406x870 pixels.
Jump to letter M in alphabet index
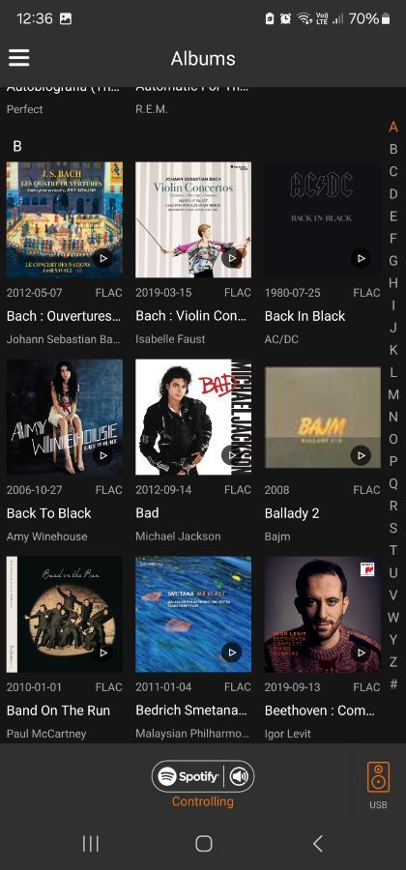coord(393,394)
